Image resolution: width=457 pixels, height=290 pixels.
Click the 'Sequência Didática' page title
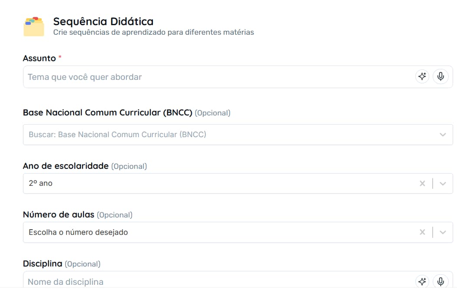[x=103, y=21]
